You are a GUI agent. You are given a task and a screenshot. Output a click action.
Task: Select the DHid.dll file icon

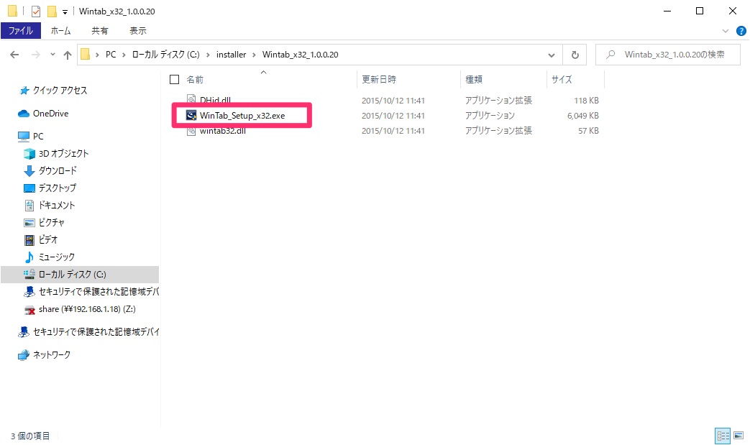[191, 99]
